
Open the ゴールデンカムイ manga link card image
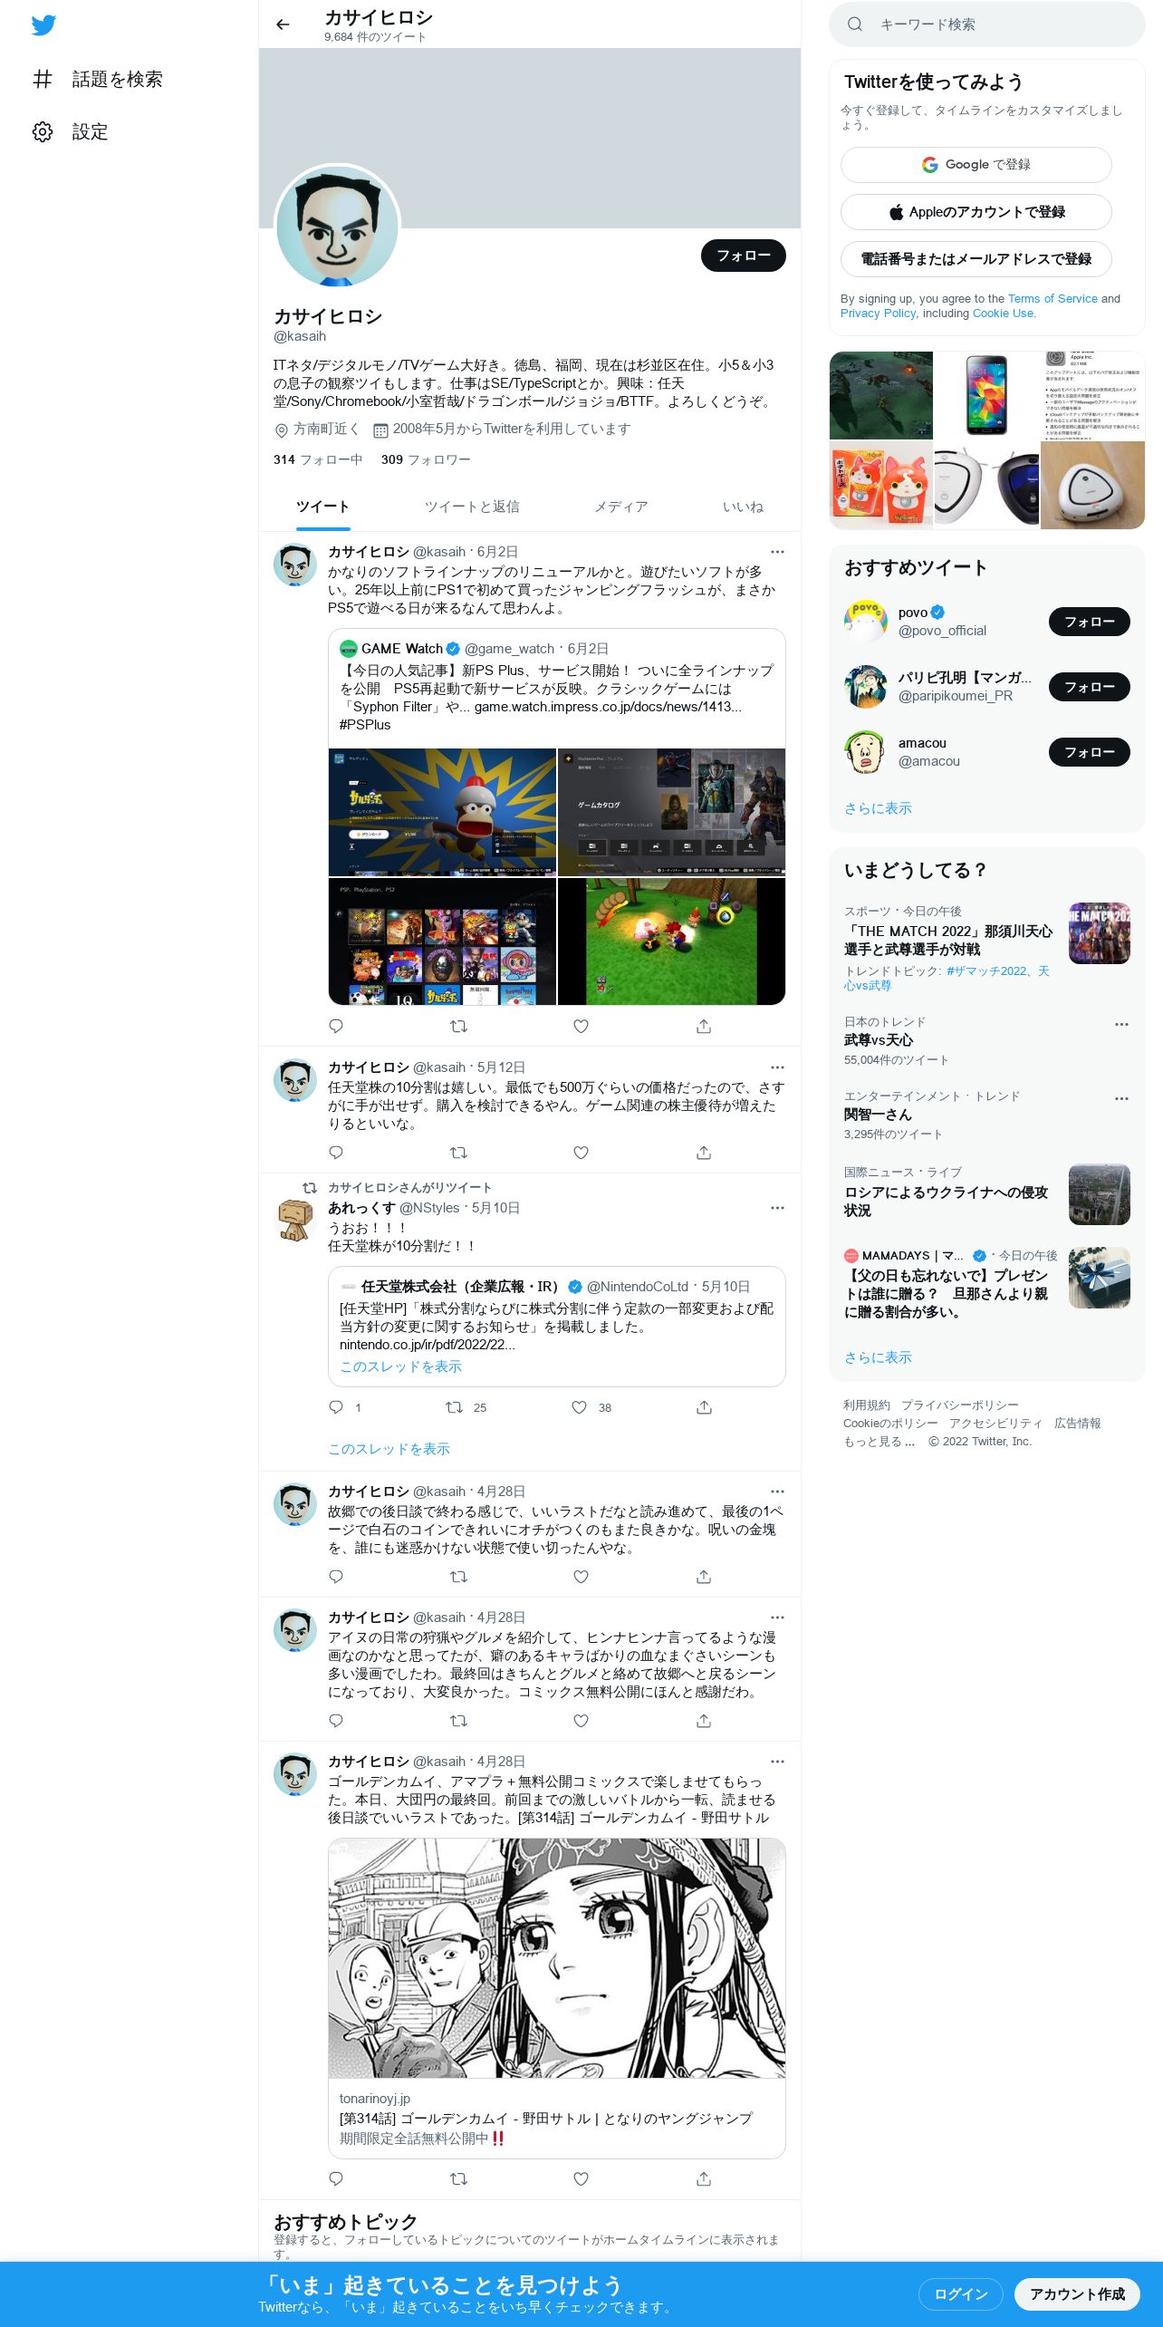point(557,1959)
